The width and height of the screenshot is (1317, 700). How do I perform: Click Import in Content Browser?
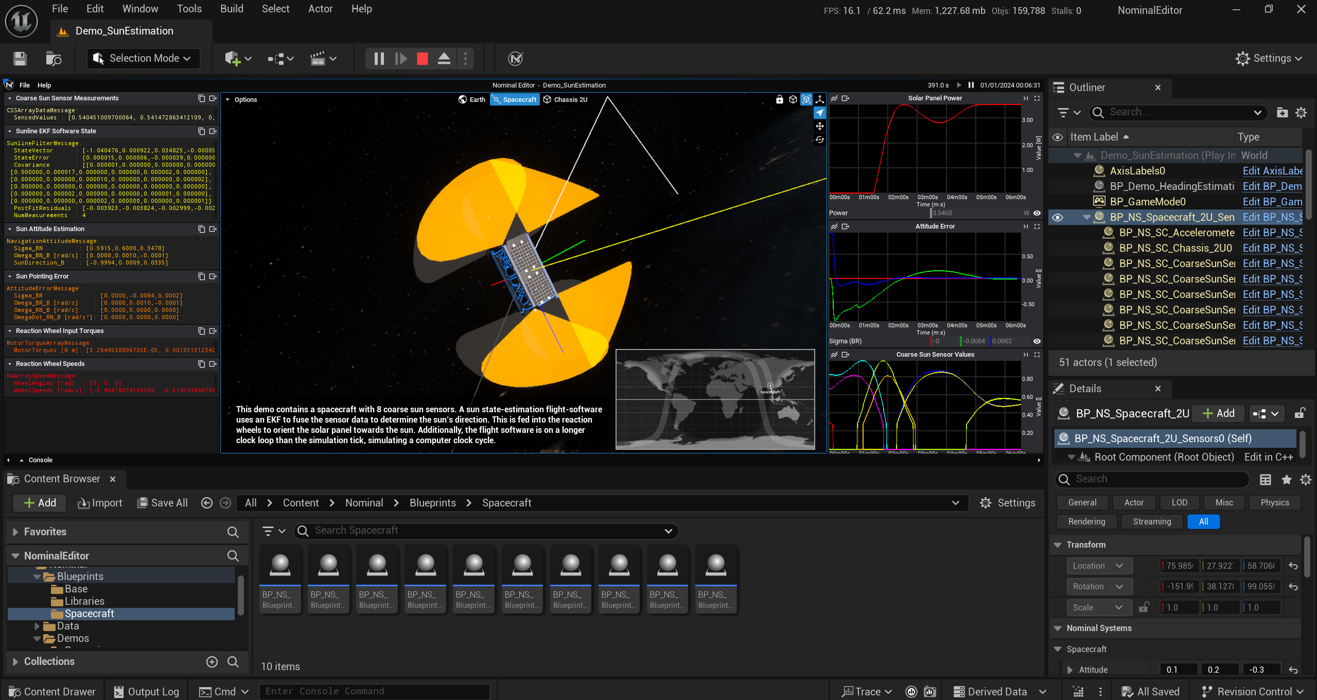click(x=100, y=503)
